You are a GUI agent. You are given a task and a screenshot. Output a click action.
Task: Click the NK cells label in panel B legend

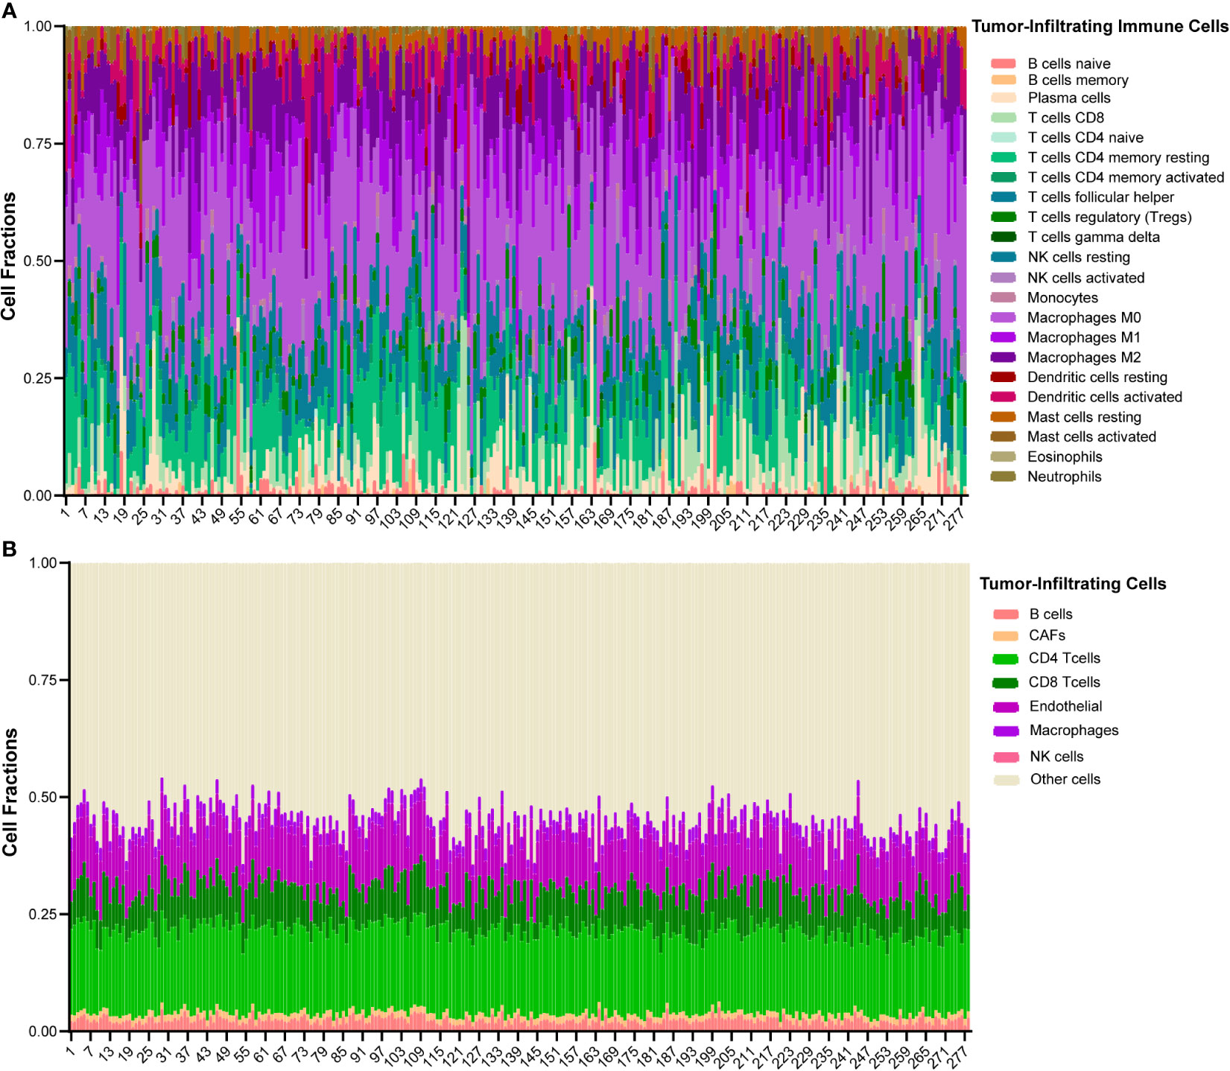click(x=1056, y=757)
